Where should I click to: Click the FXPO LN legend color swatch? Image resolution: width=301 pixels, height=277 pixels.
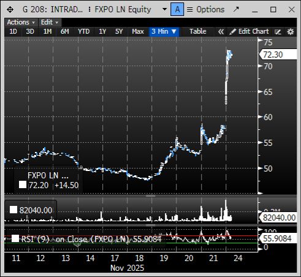click(23, 184)
